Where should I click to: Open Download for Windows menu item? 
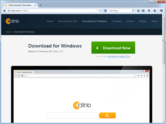95,21
